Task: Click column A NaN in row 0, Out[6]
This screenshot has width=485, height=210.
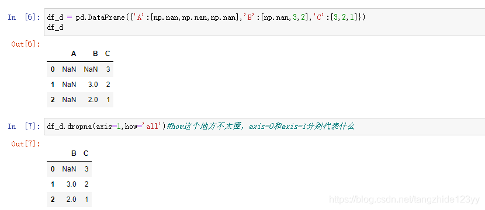Action: click(x=69, y=69)
